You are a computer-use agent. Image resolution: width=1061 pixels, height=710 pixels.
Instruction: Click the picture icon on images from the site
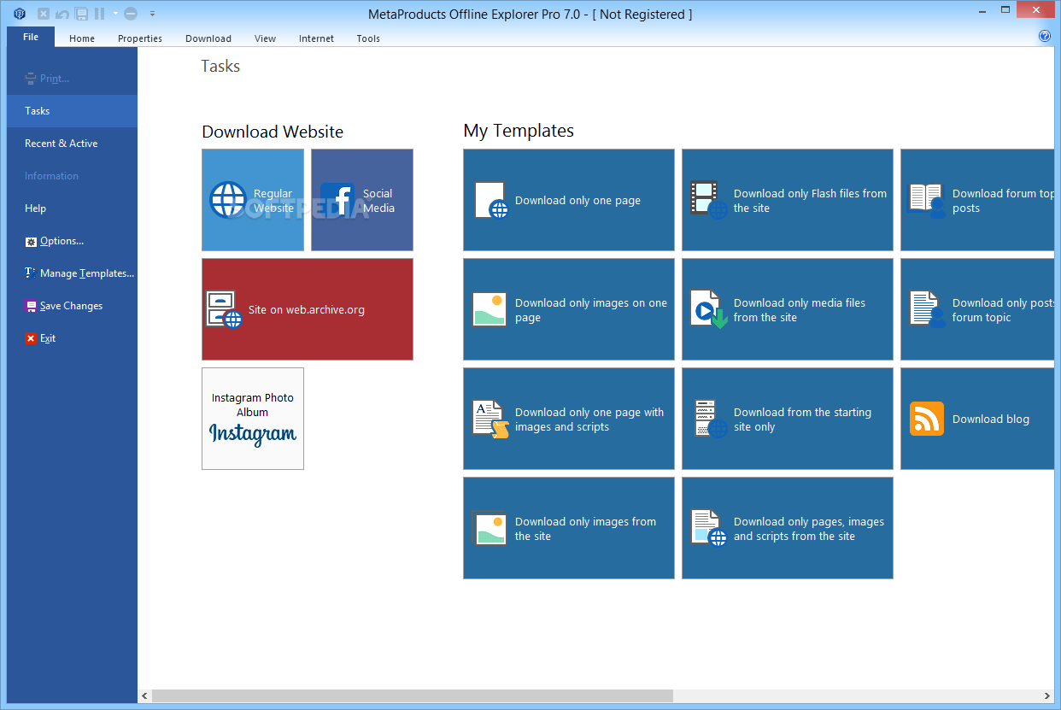click(x=489, y=528)
